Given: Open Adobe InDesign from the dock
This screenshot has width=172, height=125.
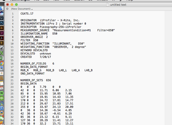Looking at the screenshot, I should click(x=2, y=33).
